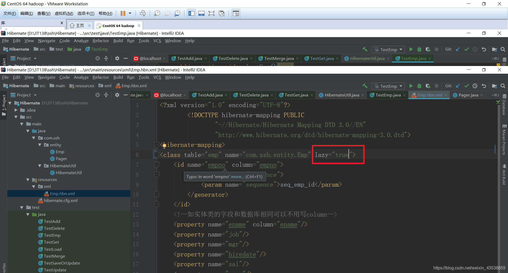Revert changes icon in front window
The image size is (508, 273).
click(484, 86)
